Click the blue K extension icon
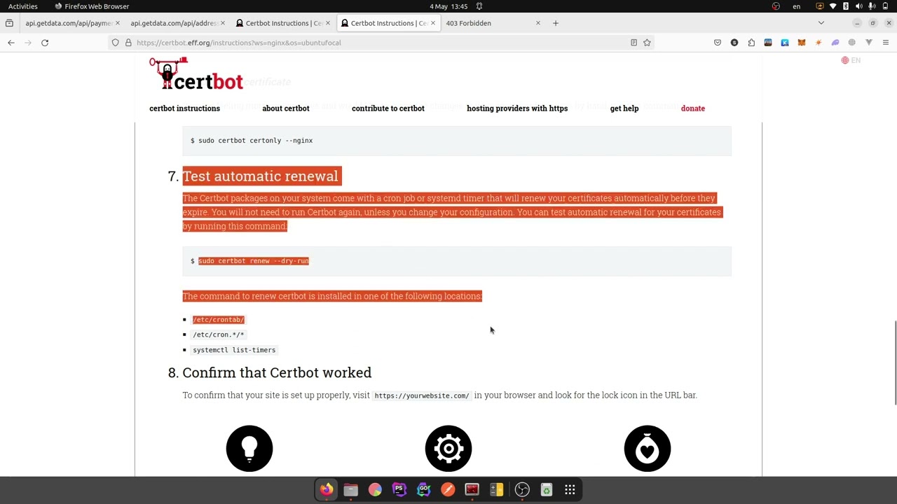 [x=785, y=43]
